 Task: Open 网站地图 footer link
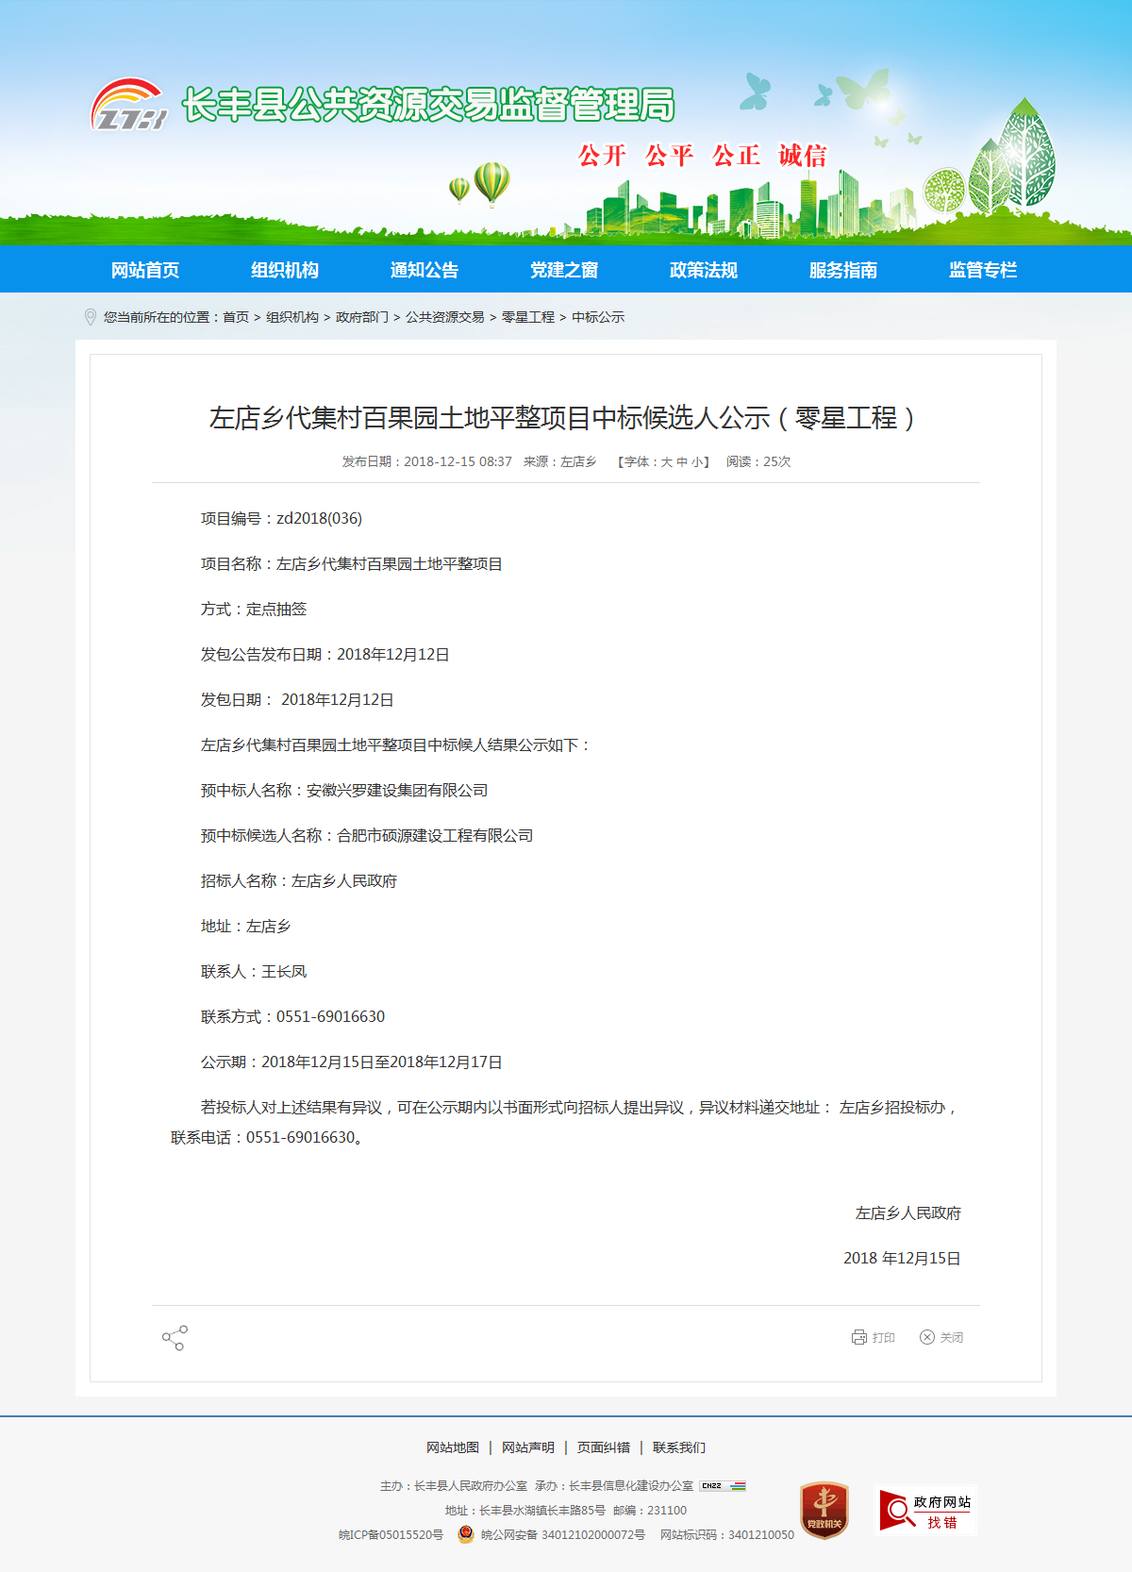pyautogui.click(x=453, y=1447)
